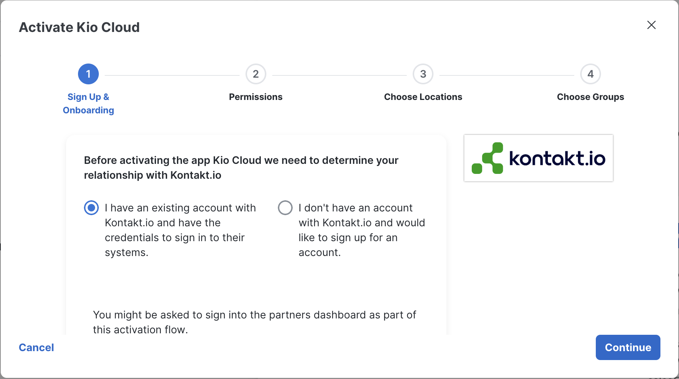Jump to step 2 circle in stepper
This screenshot has height=379, width=679.
(256, 74)
